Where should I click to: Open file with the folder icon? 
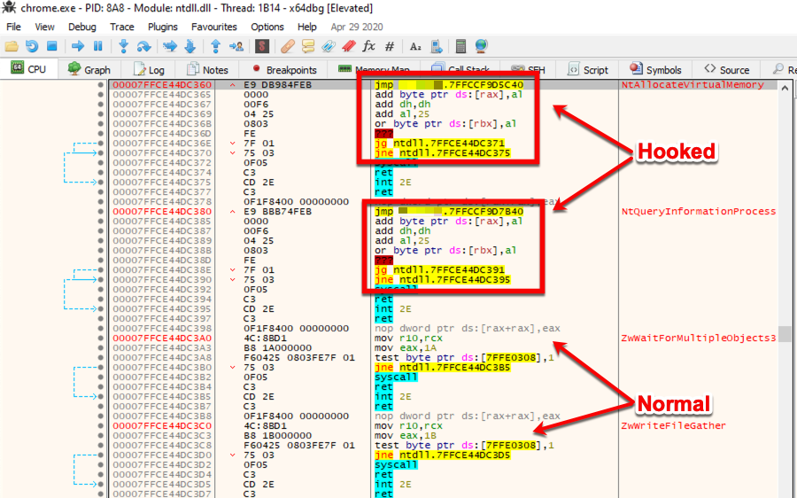[x=12, y=46]
